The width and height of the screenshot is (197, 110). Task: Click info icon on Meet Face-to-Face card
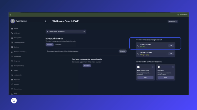(153, 67)
